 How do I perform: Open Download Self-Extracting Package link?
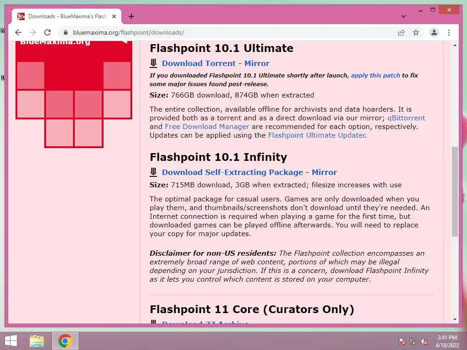tap(232, 172)
